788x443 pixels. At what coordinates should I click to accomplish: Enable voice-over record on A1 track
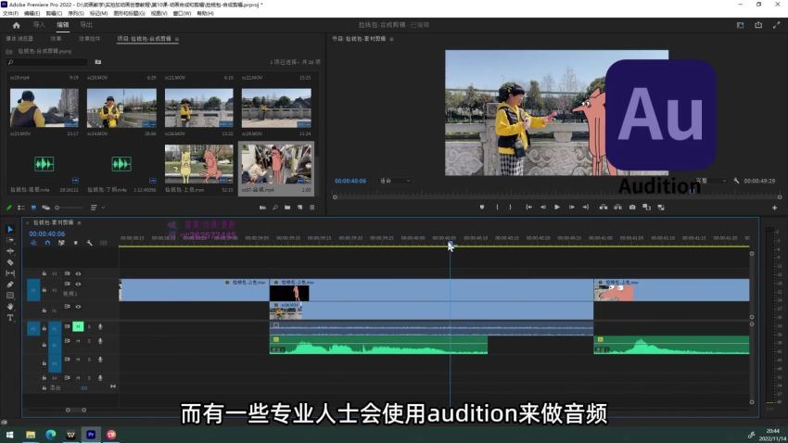[100, 327]
